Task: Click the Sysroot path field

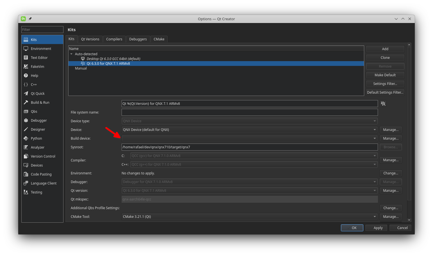Action: [x=250, y=147]
